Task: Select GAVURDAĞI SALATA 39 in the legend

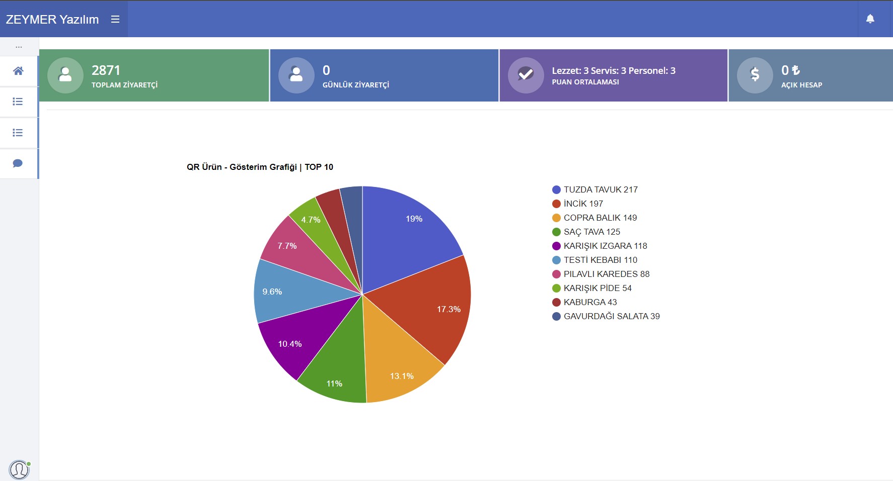Action: click(x=611, y=316)
